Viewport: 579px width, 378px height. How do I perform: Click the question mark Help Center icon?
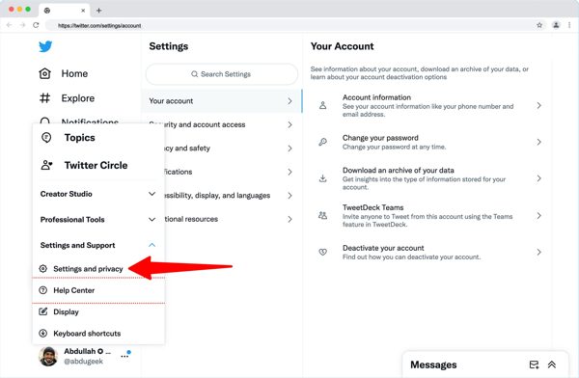tap(43, 290)
